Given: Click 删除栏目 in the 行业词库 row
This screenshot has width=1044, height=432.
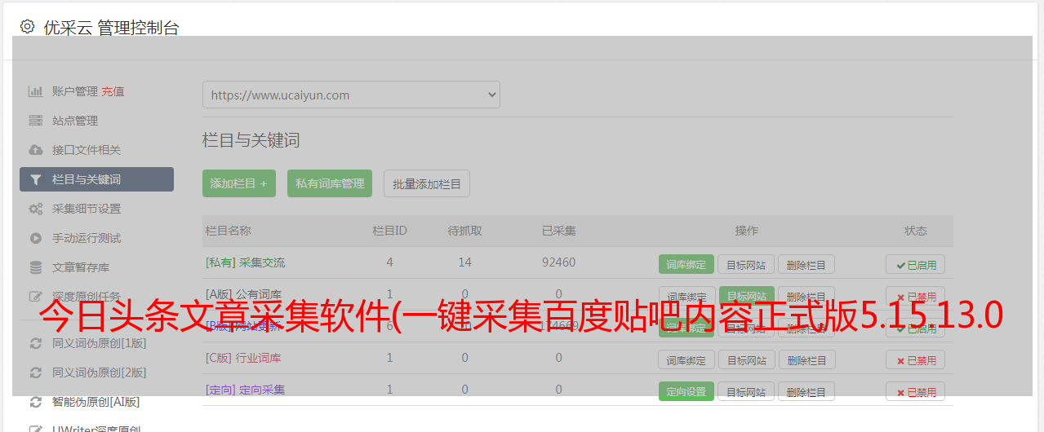Looking at the screenshot, I should pos(806,359).
